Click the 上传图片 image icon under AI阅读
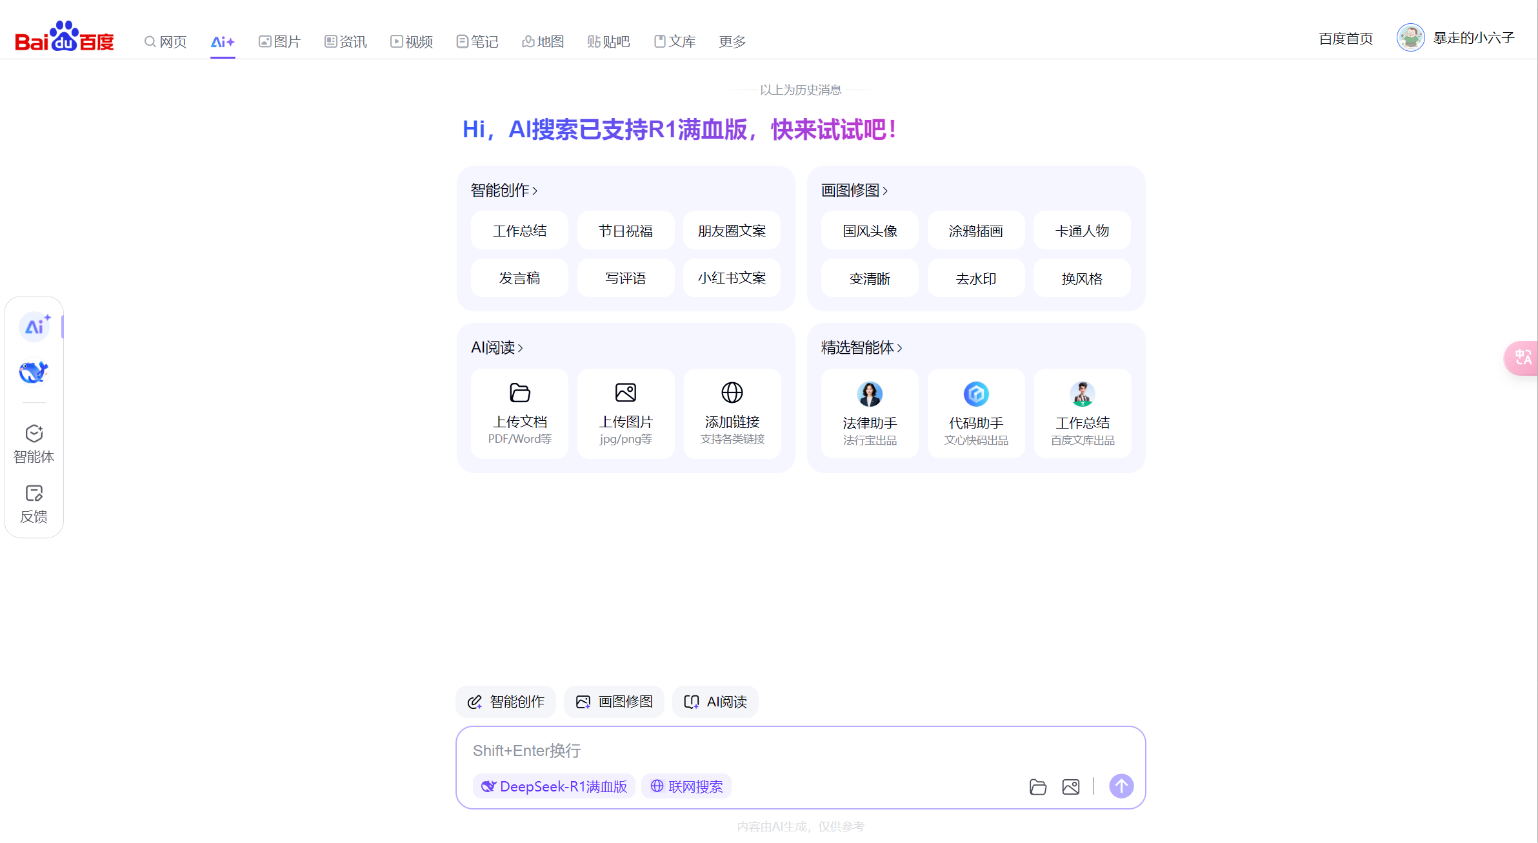Screen dimensions: 1538x843 click(x=625, y=392)
